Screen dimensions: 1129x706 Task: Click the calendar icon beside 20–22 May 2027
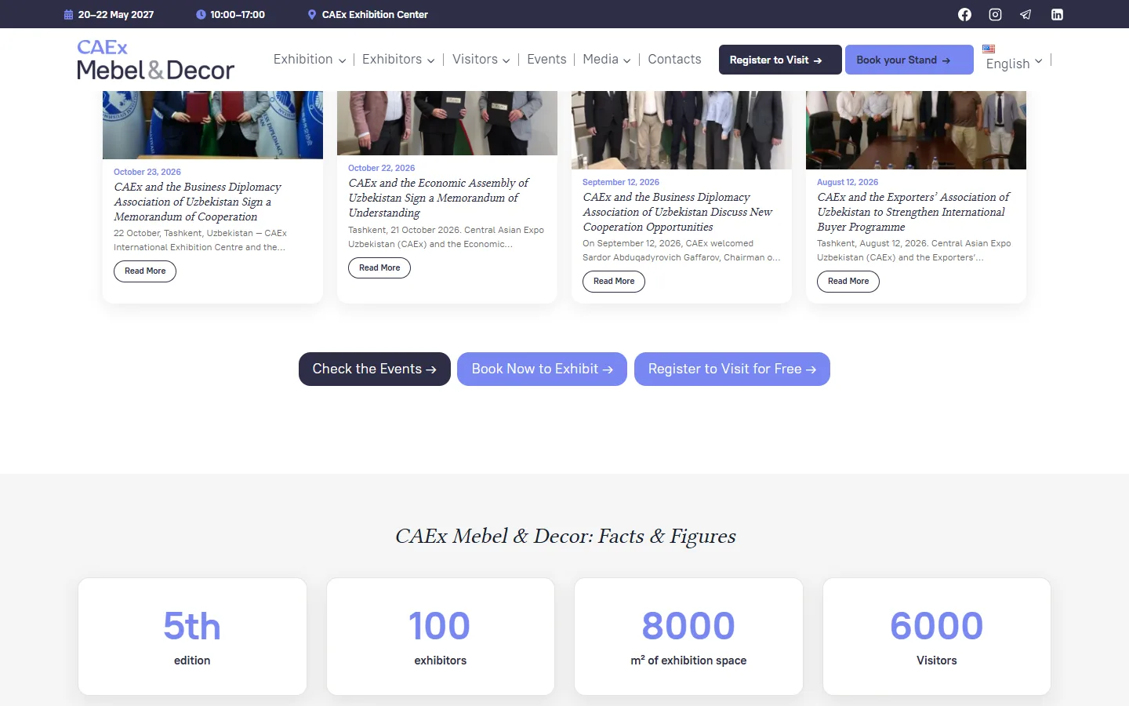click(68, 14)
